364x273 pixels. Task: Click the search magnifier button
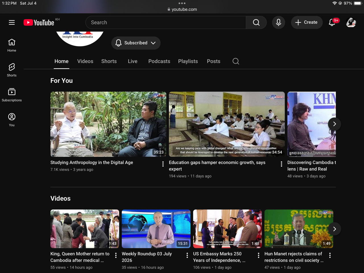coord(256,22)
